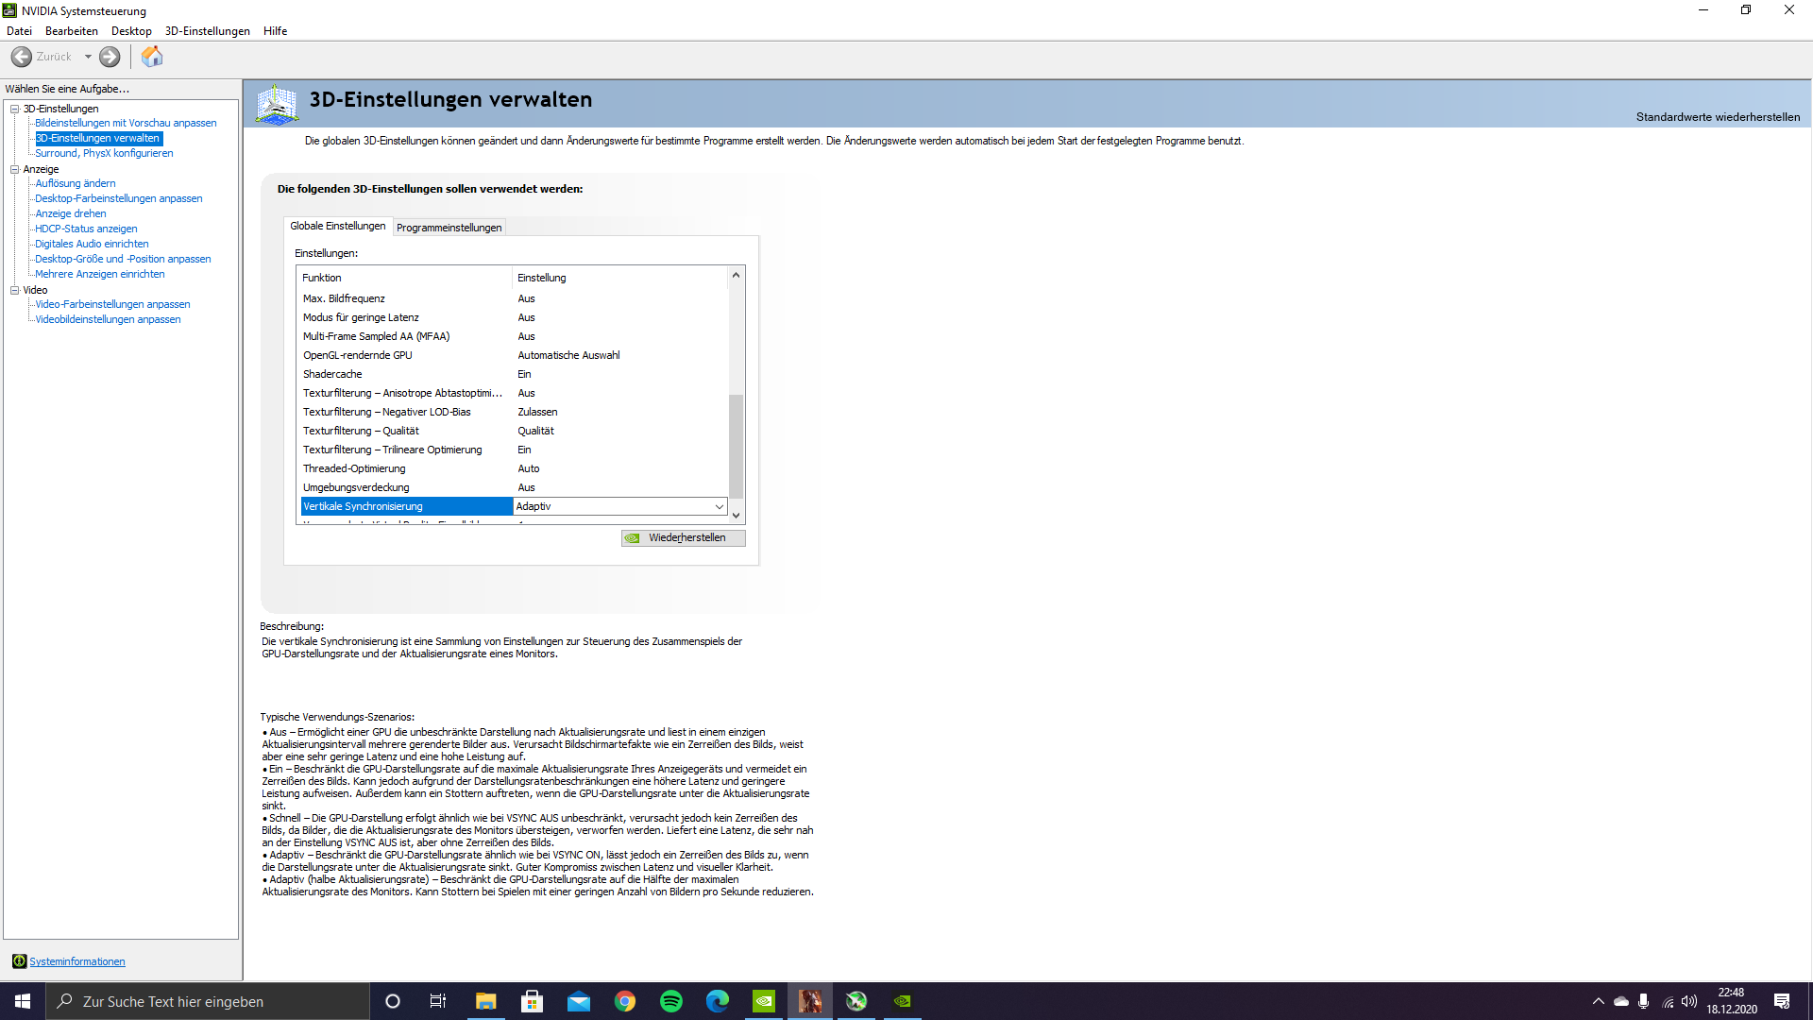Open the Vertikale Synchronisierung dropdown
1813x1020 pixels.
[x=719, y=507]
